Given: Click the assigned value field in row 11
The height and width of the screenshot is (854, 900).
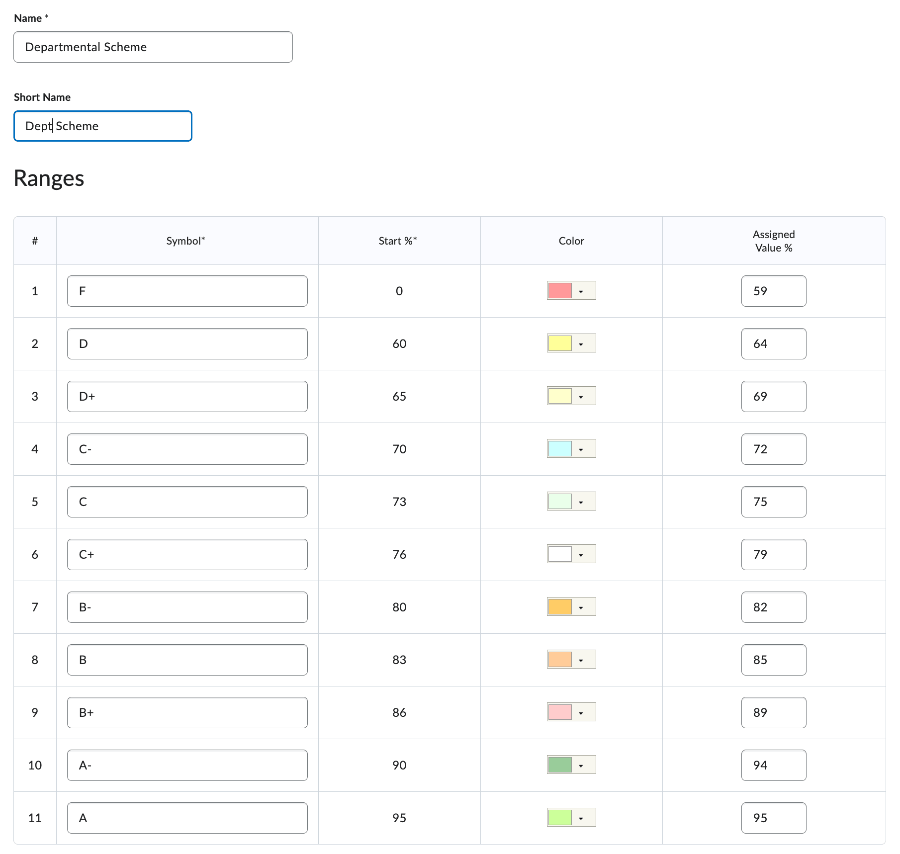Looking at the screenshot, I should coord(774,818).
